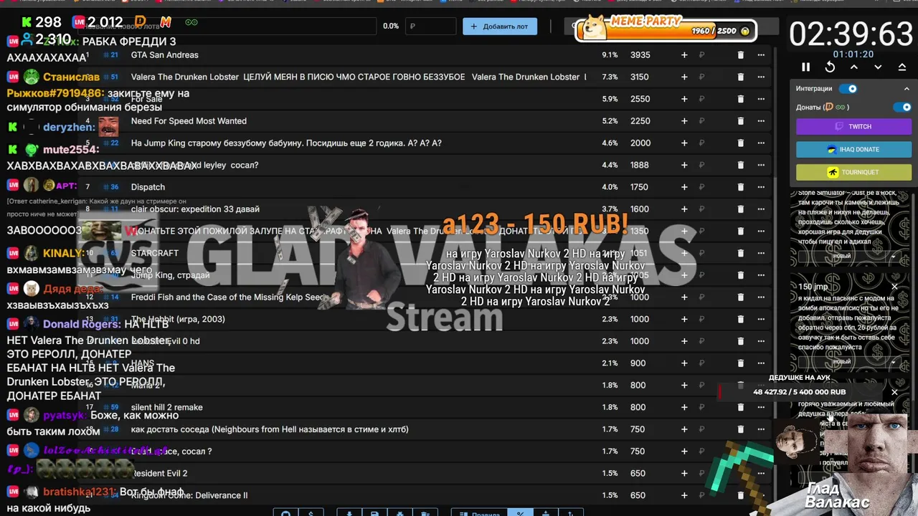This screenshot has width=918, height=516.
Task: Click the Добавить лот button
Action: click(500, 27)
